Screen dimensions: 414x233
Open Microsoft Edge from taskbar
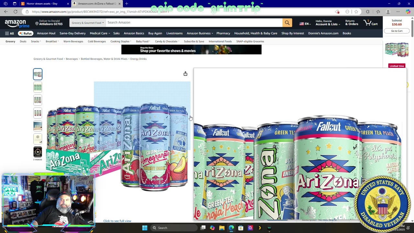pos(231,228)
